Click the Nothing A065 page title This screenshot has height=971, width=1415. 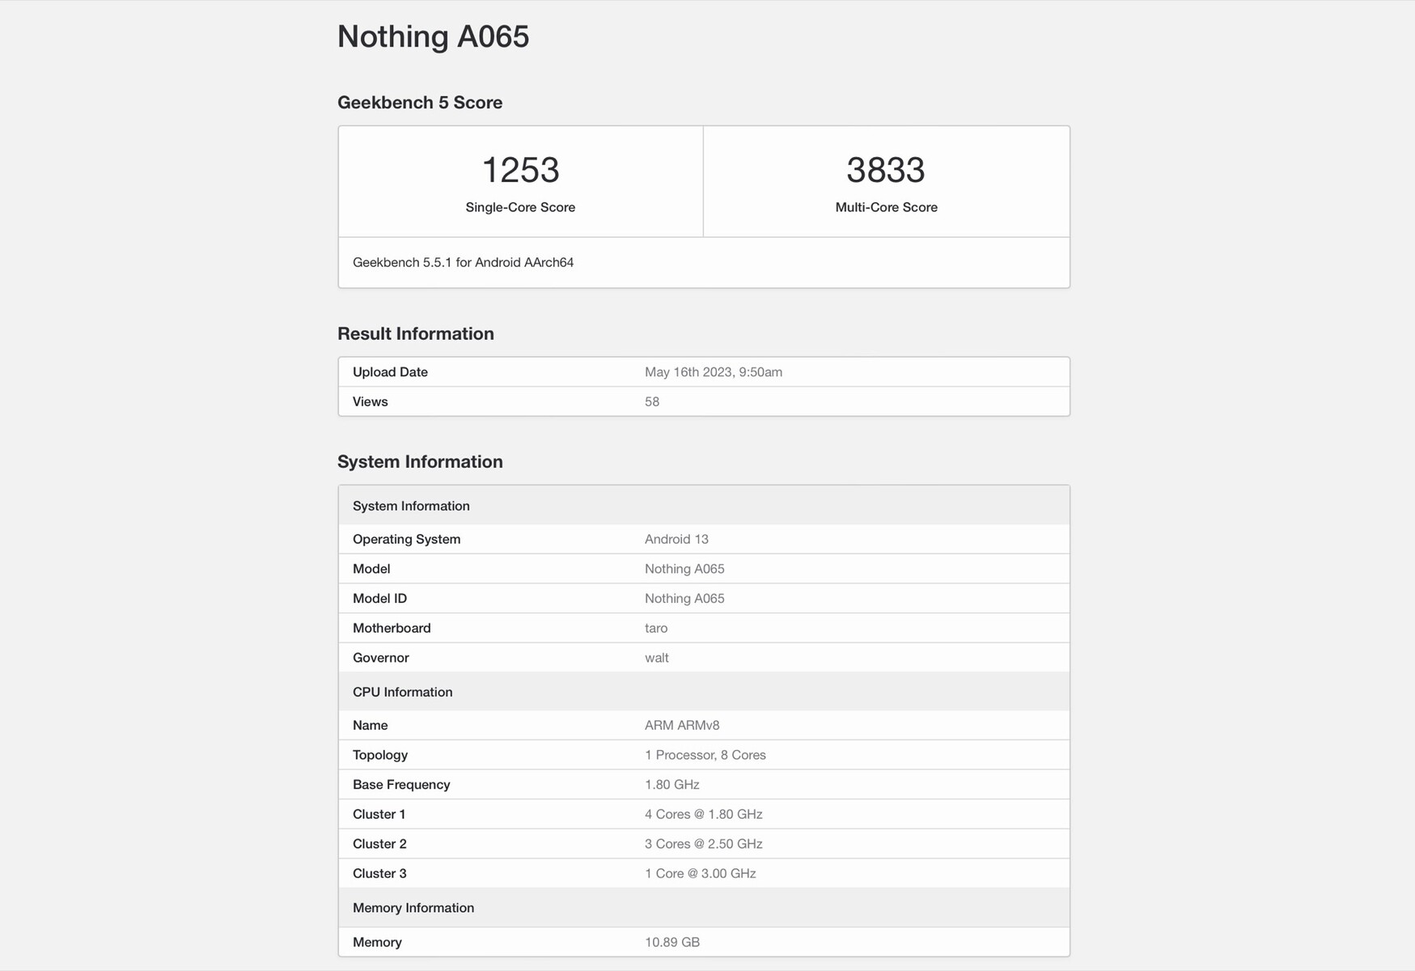[433, 36]
